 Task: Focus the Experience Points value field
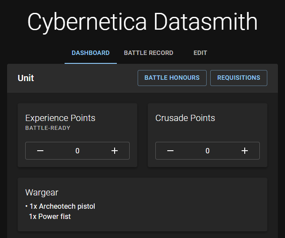pyautogui.click(x=77, y=151)
